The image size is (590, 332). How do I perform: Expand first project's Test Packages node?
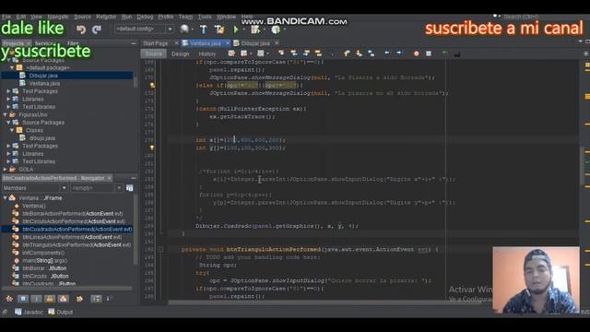pos(8,91)
